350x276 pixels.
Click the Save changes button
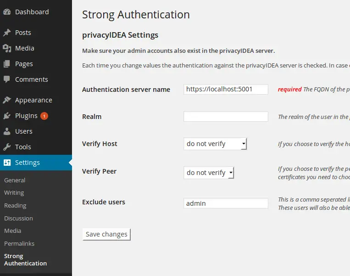(x=106, y=234)
